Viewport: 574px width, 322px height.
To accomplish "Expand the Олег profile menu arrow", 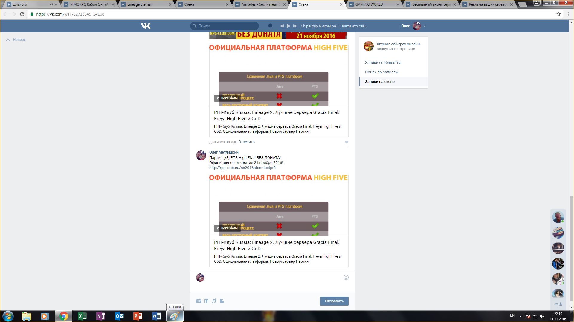I will pyautogui.click(x=424, y=26).
